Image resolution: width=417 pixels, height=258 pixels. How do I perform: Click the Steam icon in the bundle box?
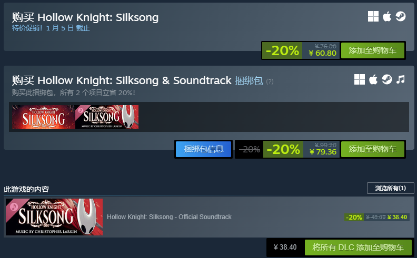tap(387, 79)
